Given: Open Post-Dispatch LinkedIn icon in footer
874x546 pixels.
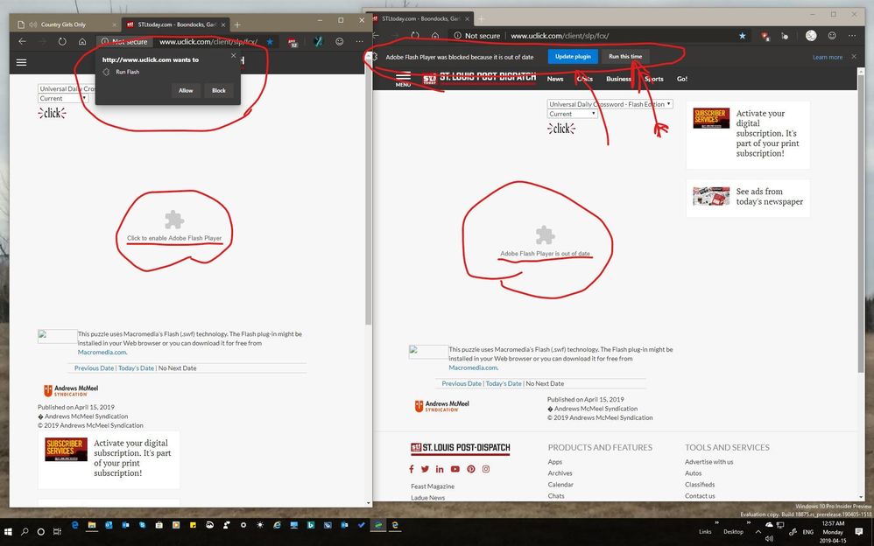Looking at the screenshot, I should (x=440, y=469).
